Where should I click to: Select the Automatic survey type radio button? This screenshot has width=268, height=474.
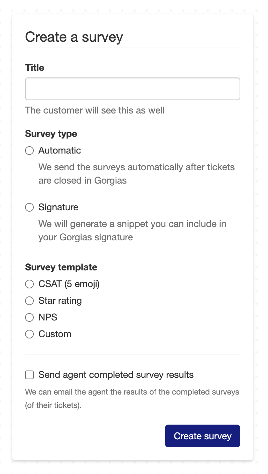pos(30,151)
